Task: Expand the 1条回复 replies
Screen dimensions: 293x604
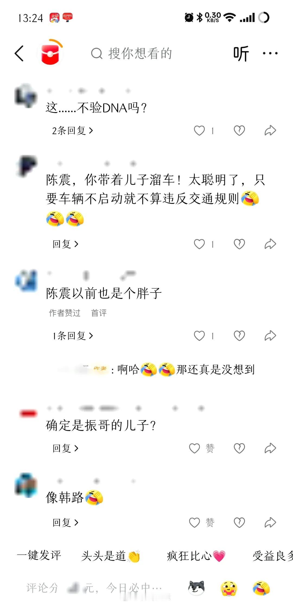Action: (x=72, y=336)
